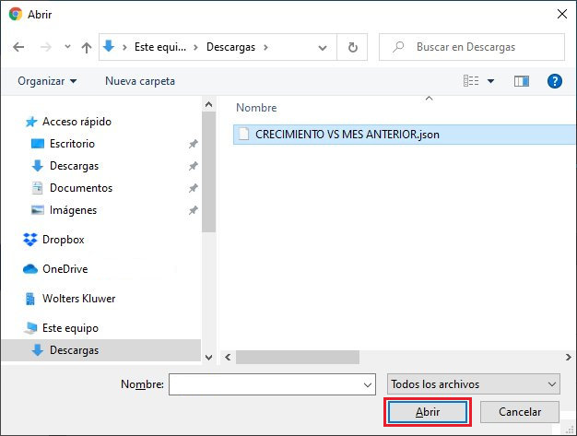The image size is (577, 436).
Task: Click the forward navigation arrow
Action: click(46, 47)
